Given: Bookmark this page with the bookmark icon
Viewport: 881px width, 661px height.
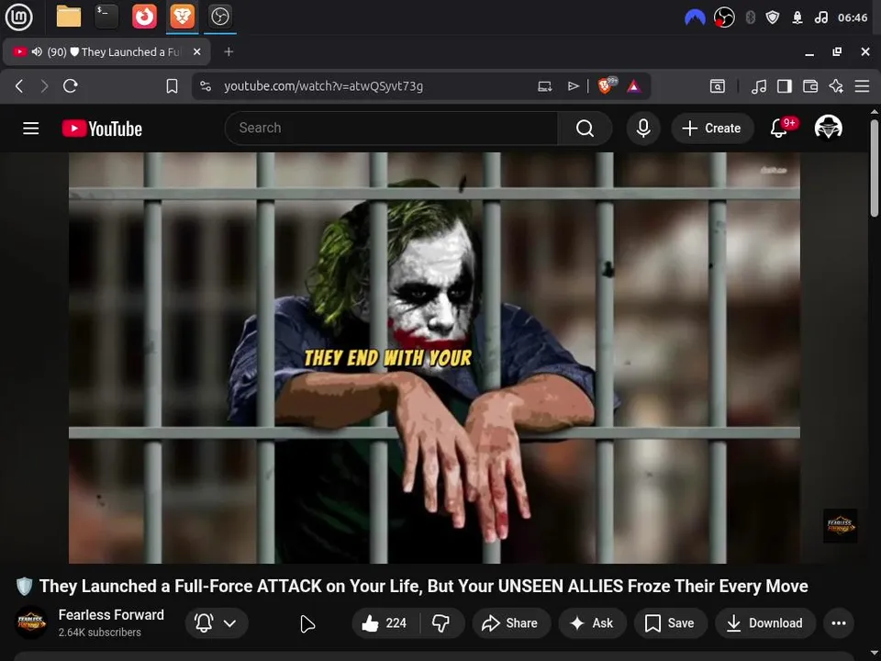Looking at the screenshot, I should [172, 86].
